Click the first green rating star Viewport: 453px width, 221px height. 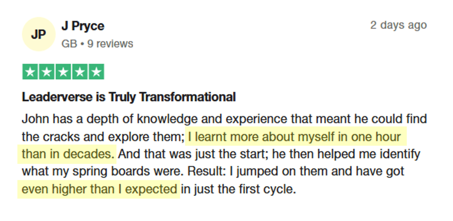(x=30, y=72)
